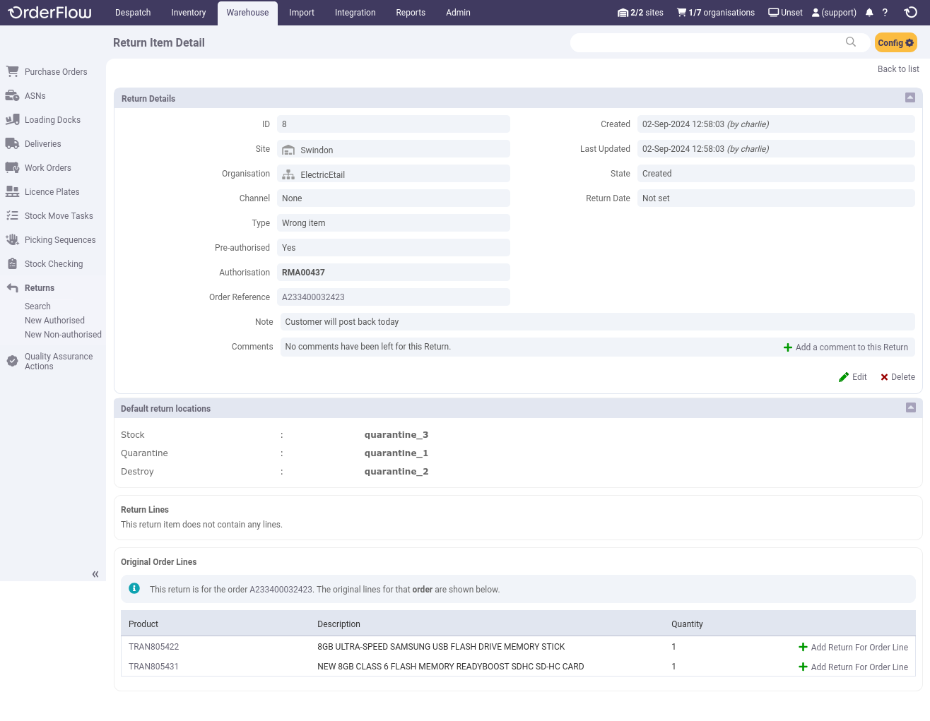
Task: Click the refresh icon in top bar
Action: [911, 13]
